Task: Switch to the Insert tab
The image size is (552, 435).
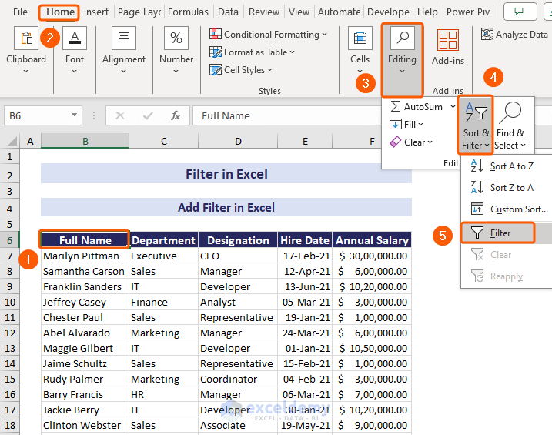Action: click(x=96, y=12)
